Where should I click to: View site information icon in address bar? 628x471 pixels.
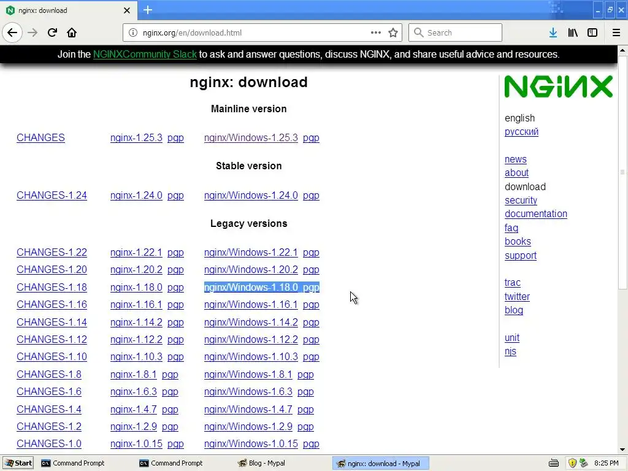133,33
